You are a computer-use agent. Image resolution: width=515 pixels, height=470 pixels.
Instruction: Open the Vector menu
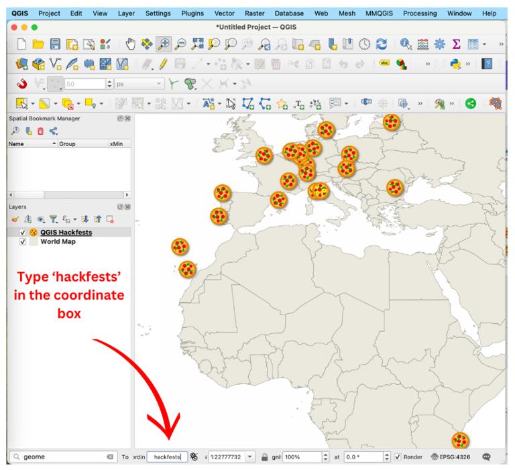point(225,13)
